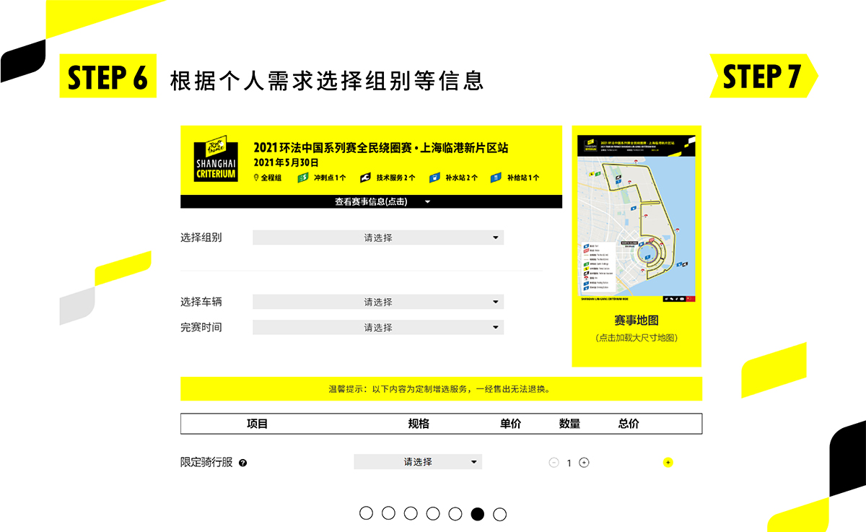Click the location pin icon beside 全程组
The height and width of the screenshot is (532, 866).
[x=256, y=178]
